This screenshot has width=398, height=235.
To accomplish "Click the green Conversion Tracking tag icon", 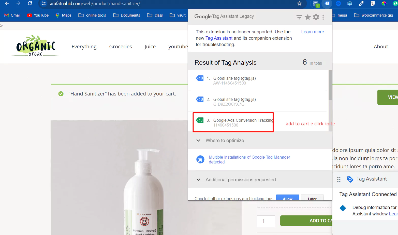I will click(200, 120).
